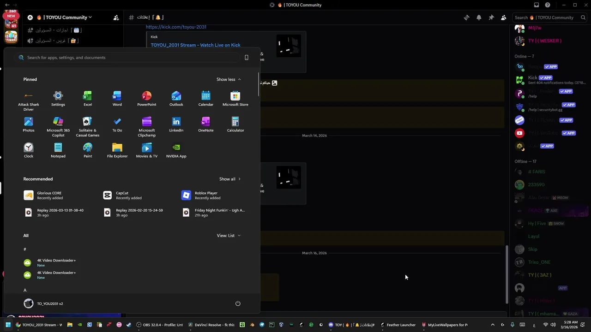Open the Photos app
This screenshot has height=332, width=591.
[x=29, y=125]
